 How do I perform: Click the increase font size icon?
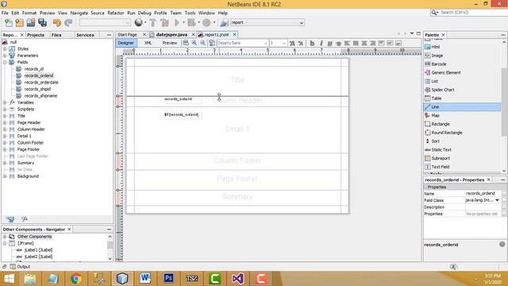click(x=292, y=43)
